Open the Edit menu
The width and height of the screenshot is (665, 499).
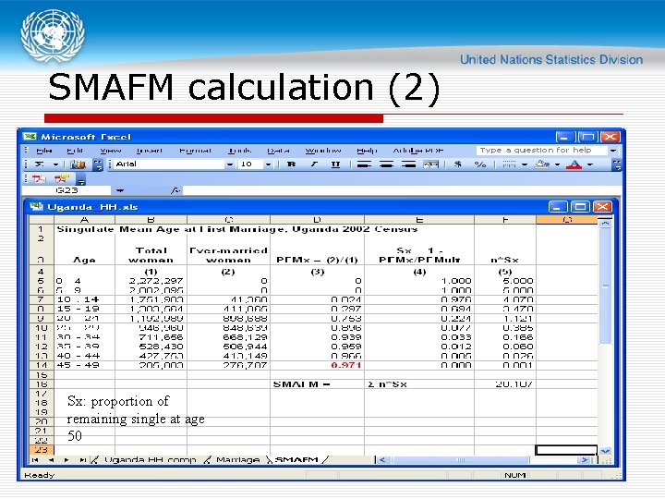click(75, 151)
